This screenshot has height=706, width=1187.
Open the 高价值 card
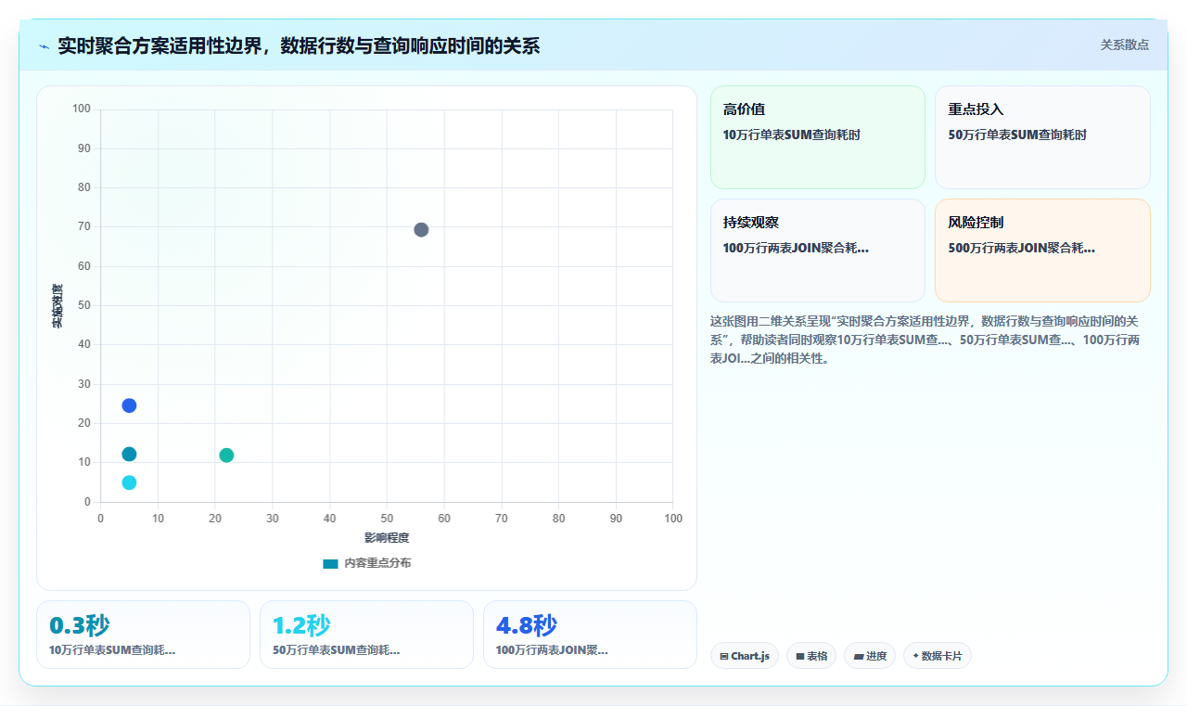tap(818, 137)
